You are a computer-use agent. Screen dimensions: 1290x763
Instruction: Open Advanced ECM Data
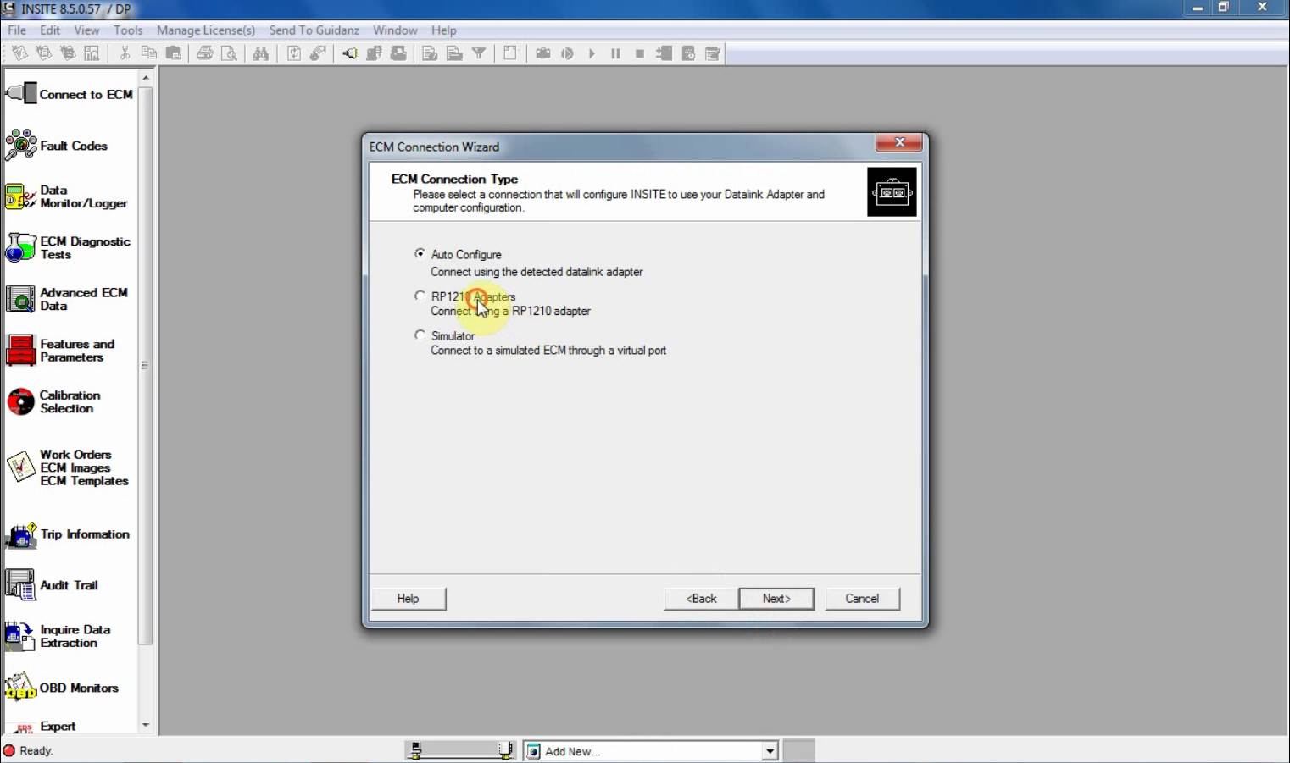point(67,299)
